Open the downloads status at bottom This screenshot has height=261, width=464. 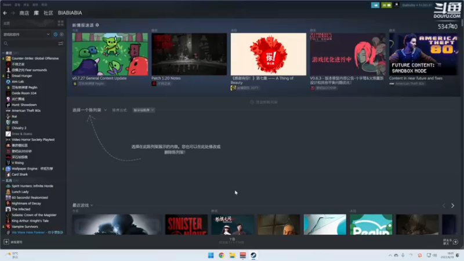tap(231, 241)
